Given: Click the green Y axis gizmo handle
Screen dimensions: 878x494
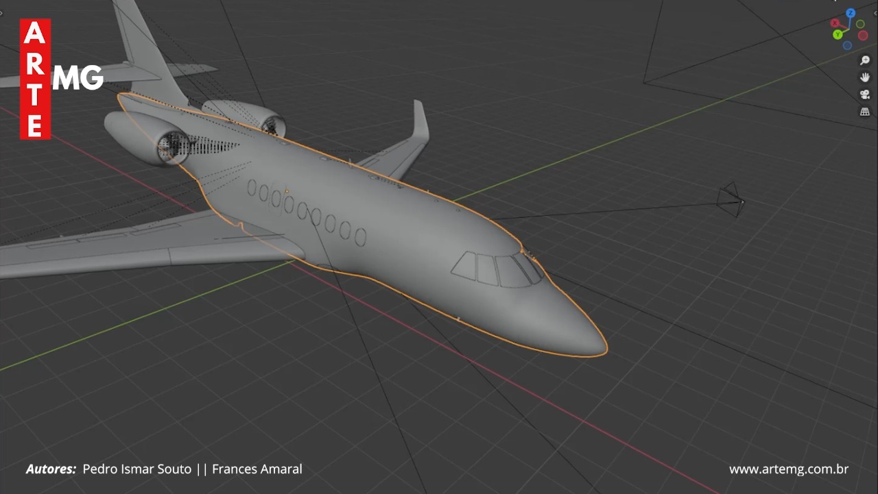Looking at the screenshot, I should pyautogui.click(x=838, y=34).
